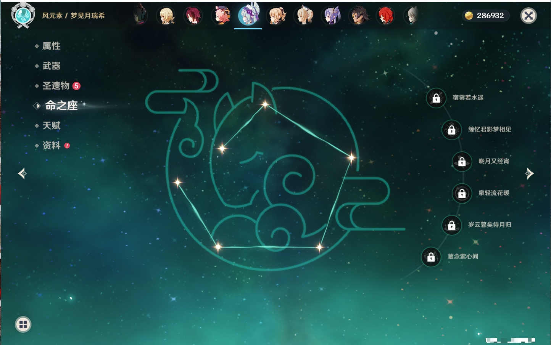Close the character screen with X button

click(528, 16)
